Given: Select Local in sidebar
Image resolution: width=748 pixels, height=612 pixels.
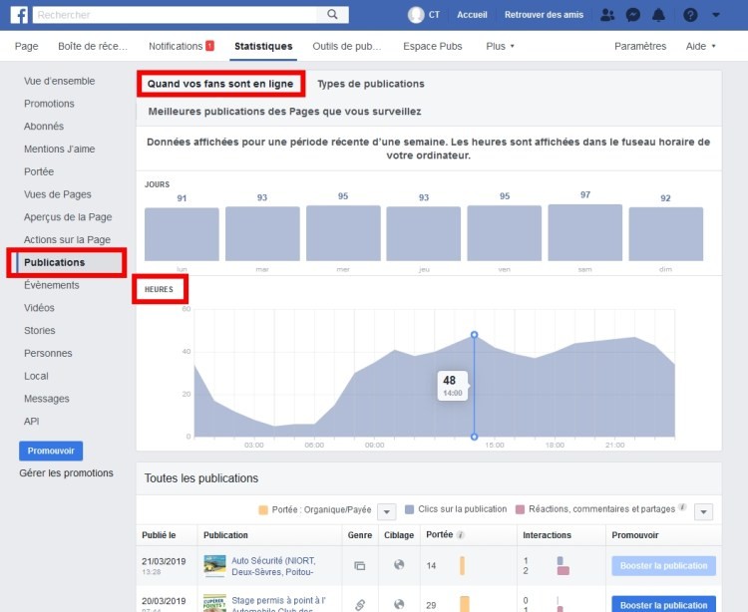Looking at the screenshot, I should (36, 376).
